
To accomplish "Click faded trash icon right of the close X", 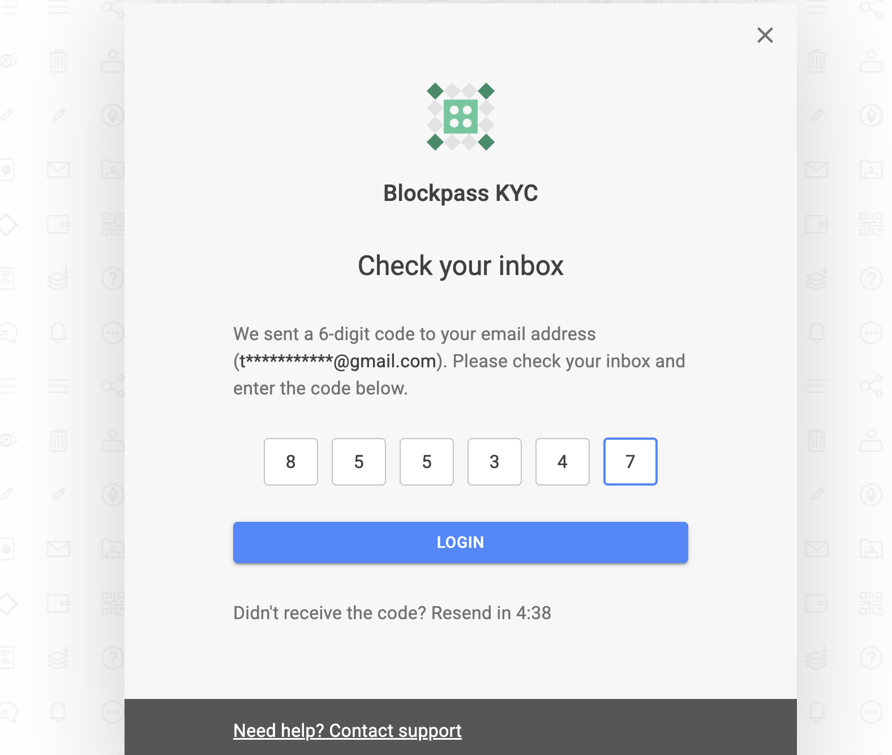I will [817, 61].
